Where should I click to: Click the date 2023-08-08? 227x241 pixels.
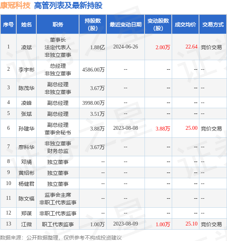(126, 128)
